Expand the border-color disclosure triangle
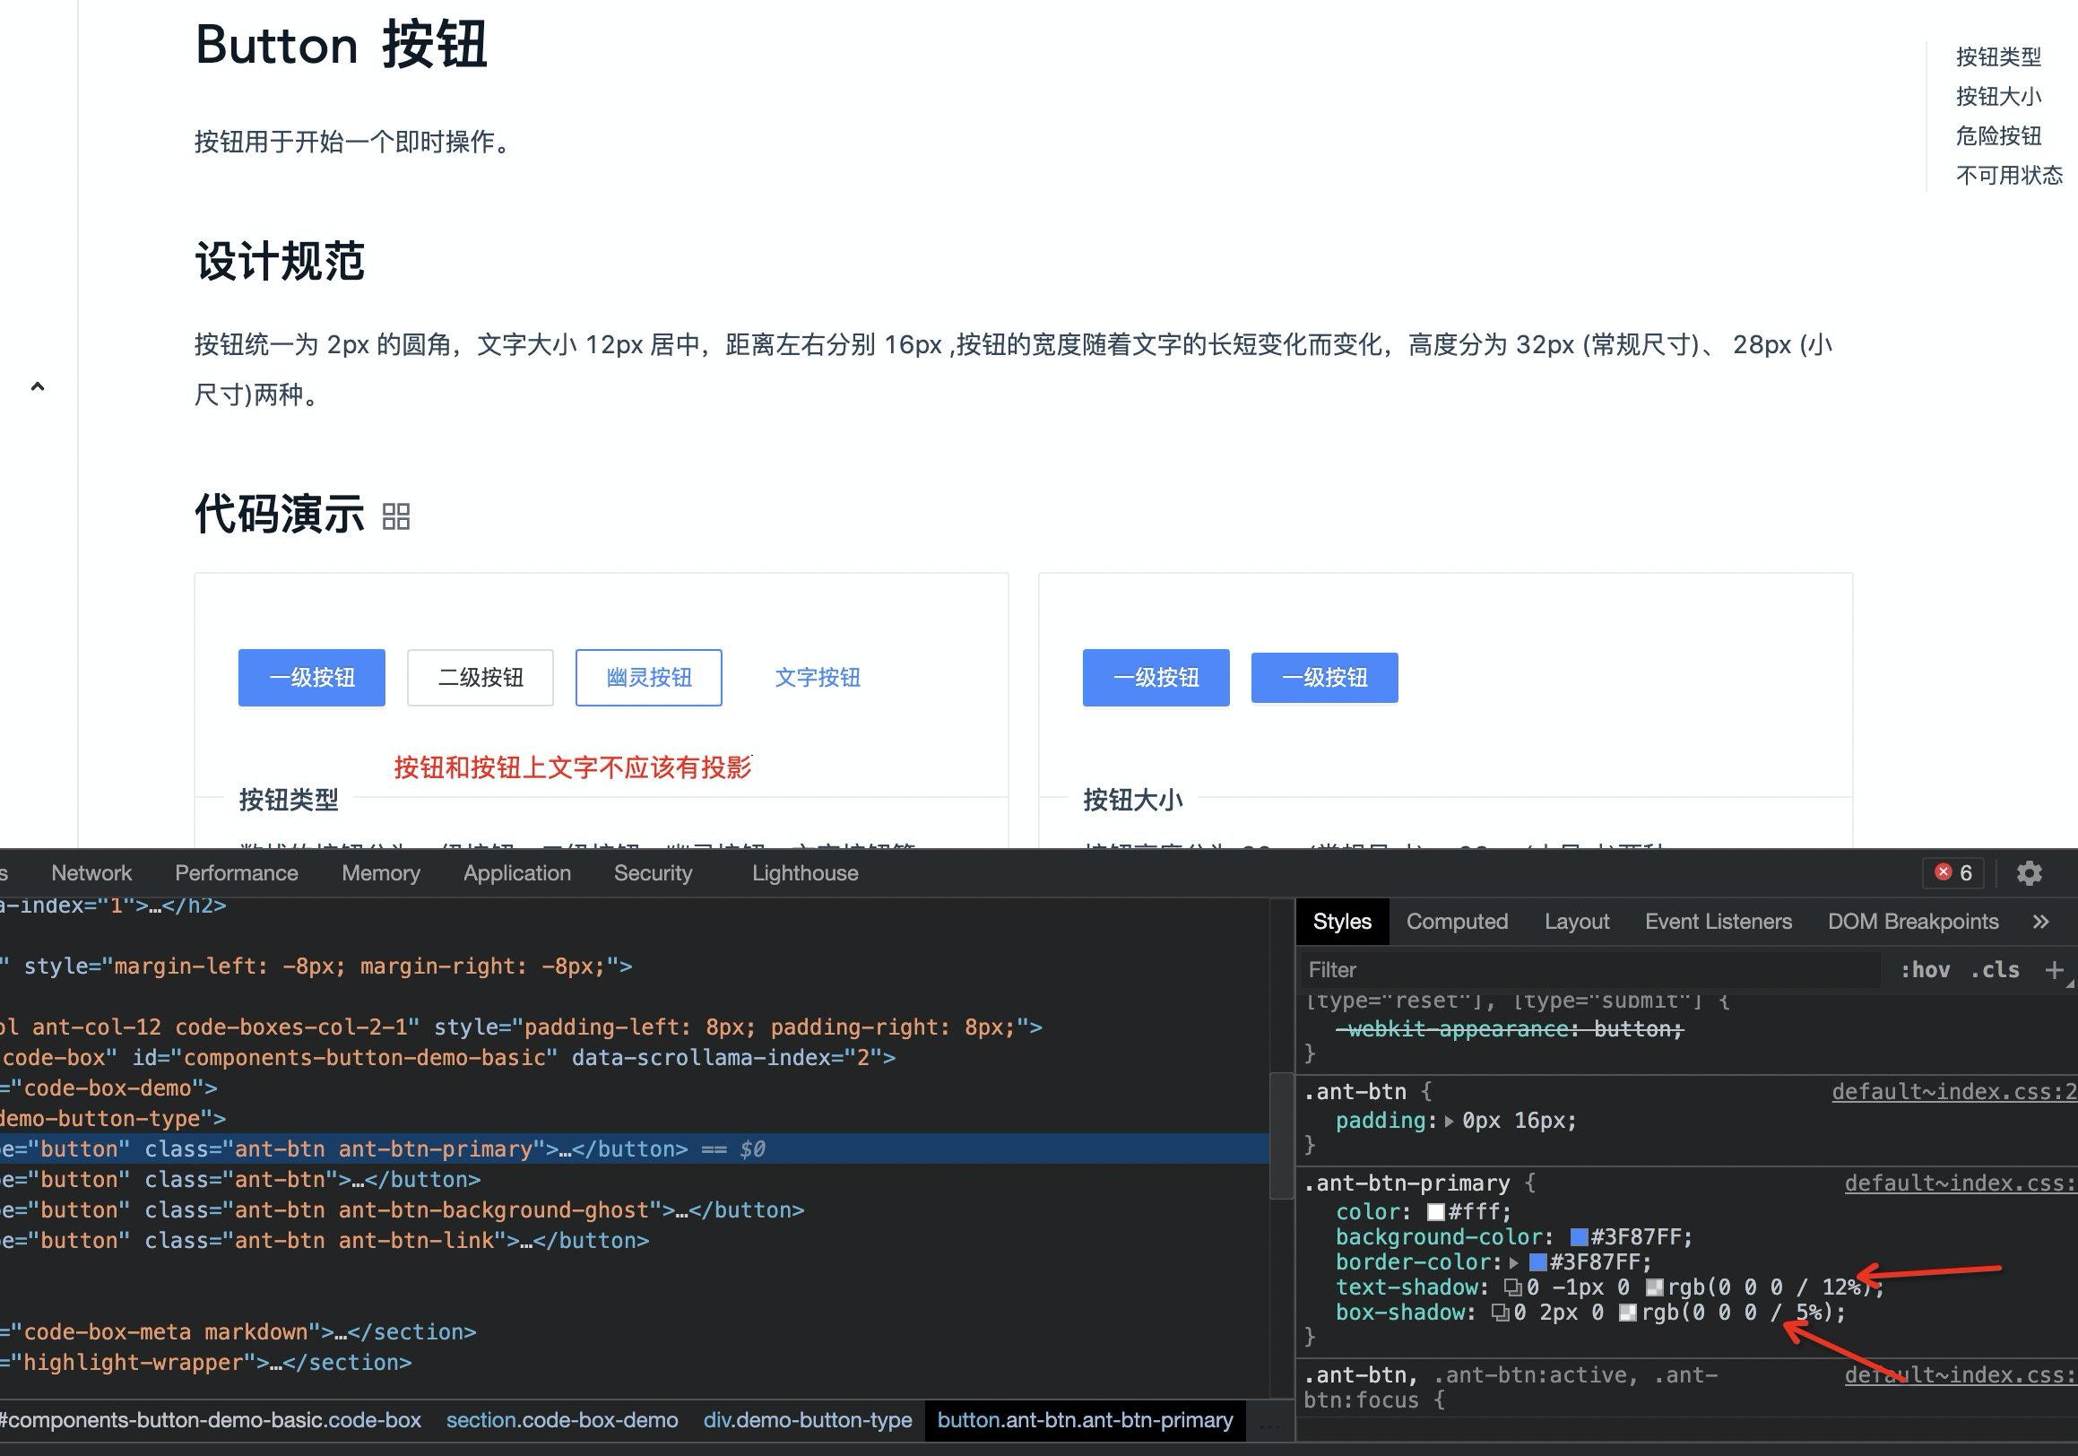The image size is (2078, 1456). pos(1515,1261)
